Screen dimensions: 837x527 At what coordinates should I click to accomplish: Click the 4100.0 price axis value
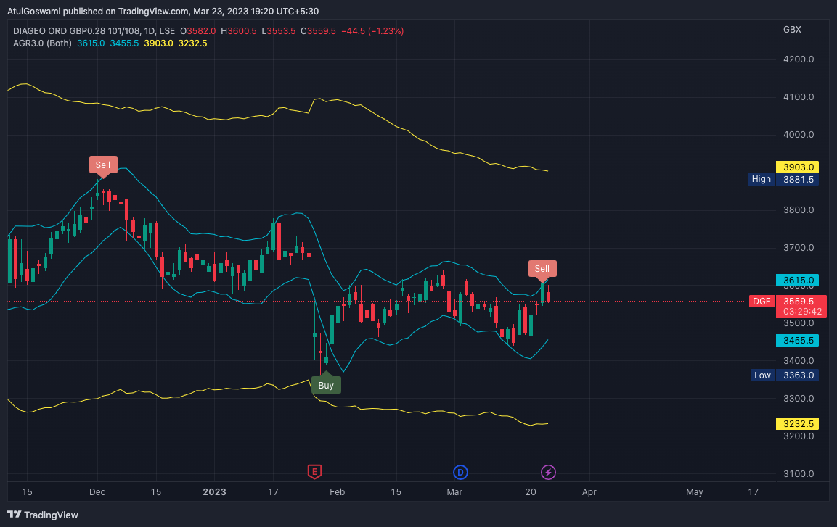(x=799, y=97)
